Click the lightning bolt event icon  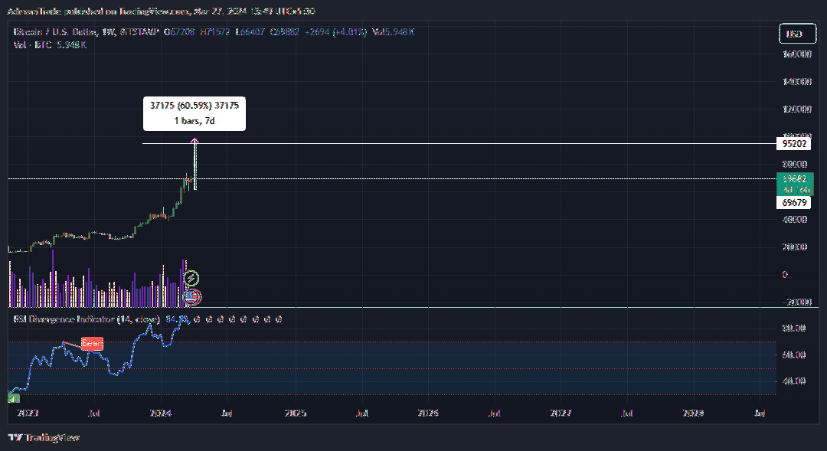pos(191,278)
